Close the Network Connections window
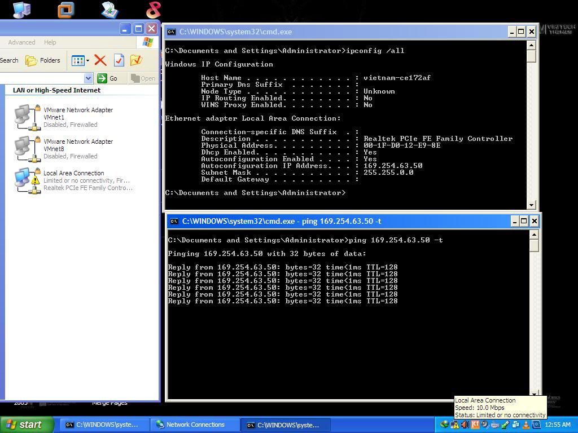Viewport: 578px width, 433px height. pyautogui.click(x=151, y=29)
